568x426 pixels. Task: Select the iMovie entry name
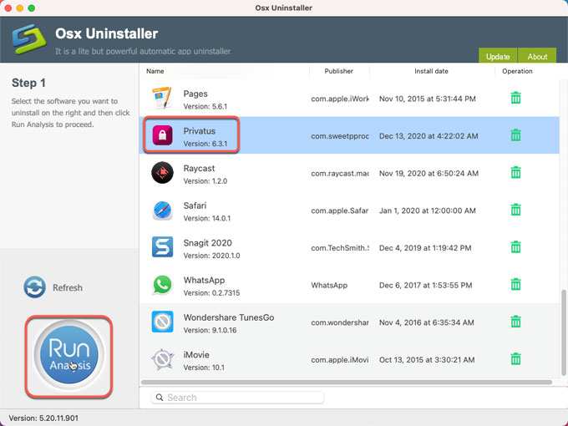pos(196,355)
